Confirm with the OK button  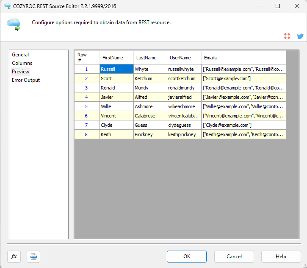point(187,257)
